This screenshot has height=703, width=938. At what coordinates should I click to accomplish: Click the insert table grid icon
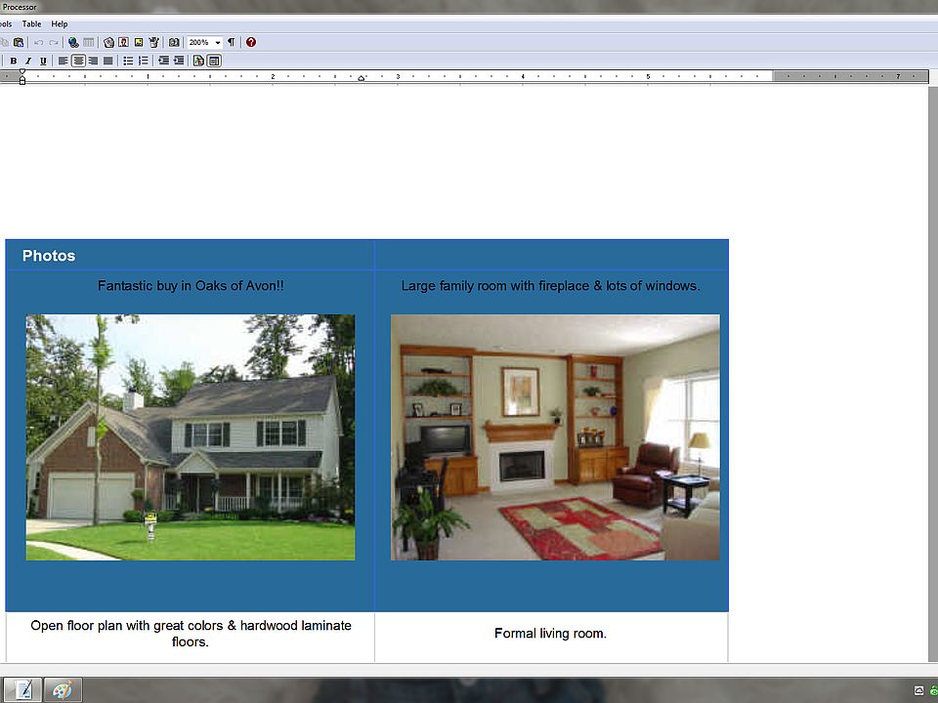coord(89,42)
